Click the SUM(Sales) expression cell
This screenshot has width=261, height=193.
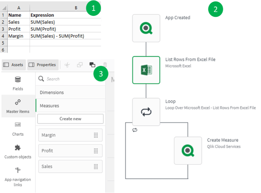[x=65, y=22]
